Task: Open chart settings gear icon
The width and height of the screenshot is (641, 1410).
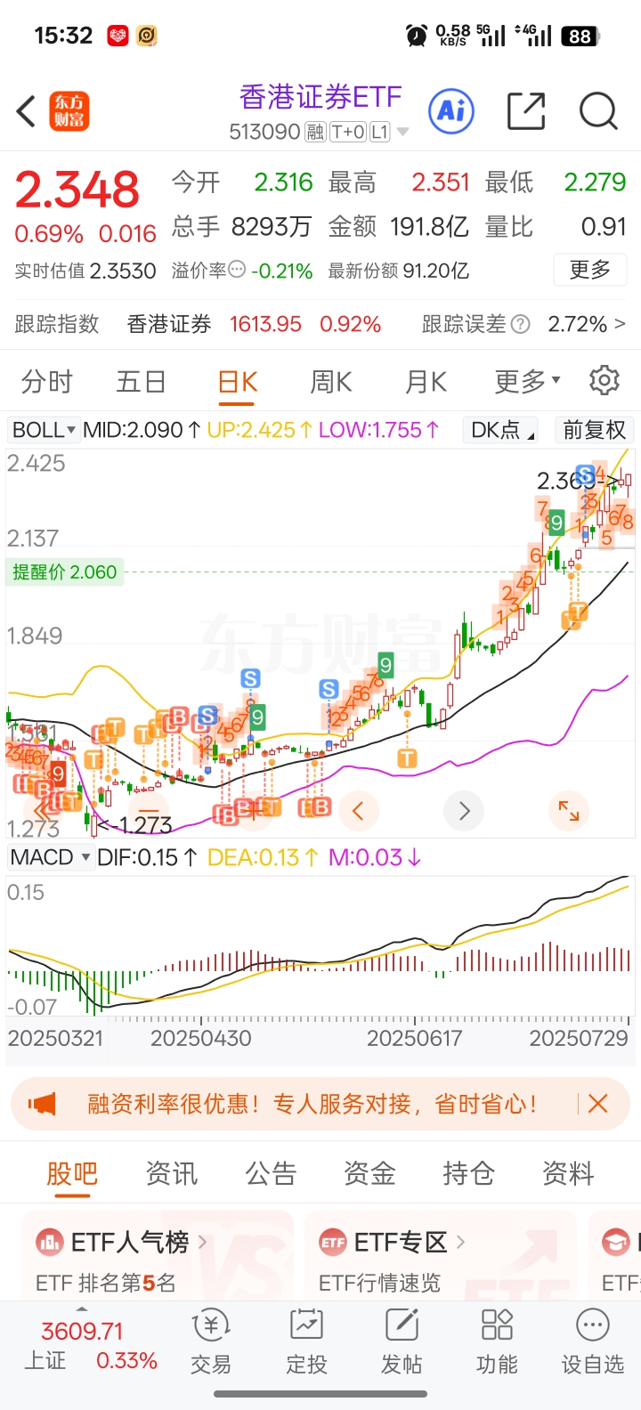Action: pyautogui.click(x=604, y=380)
